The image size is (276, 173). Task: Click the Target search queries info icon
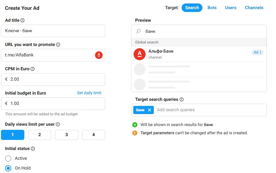click(182, 100)
